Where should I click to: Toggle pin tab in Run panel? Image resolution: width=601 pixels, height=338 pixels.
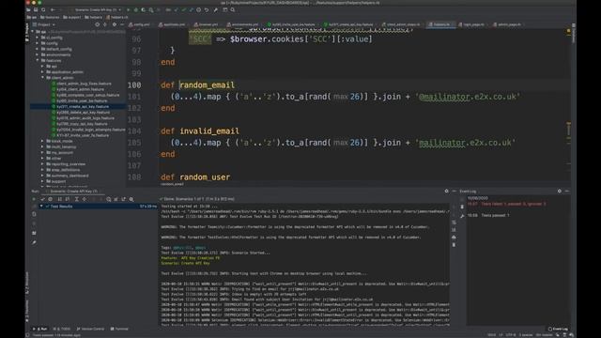tap(34, 242)
